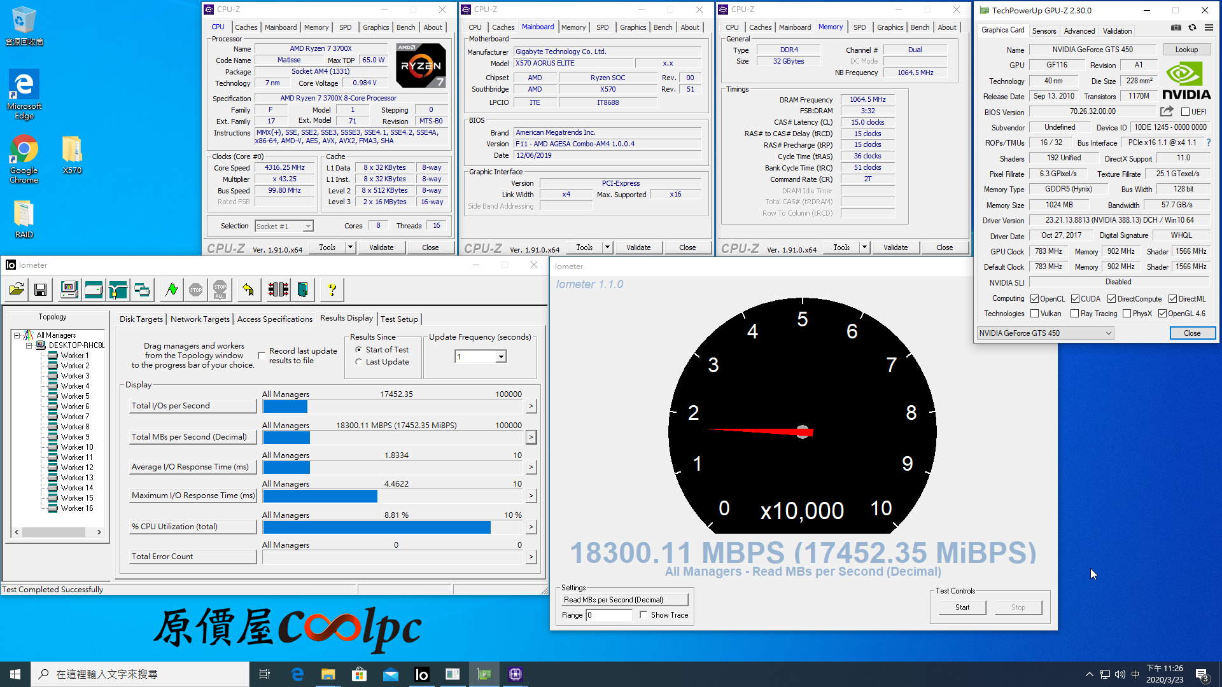The image size is (1222, 687).
Task: Click the Exit door icon in Iometer
Action: click(x=302, y=290)
